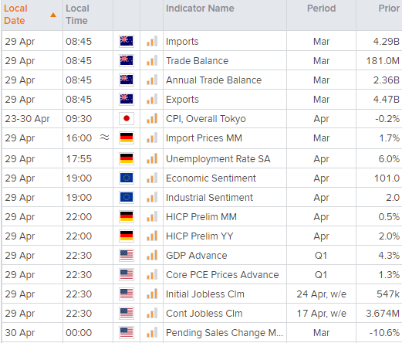Click the Japan flag beside CPI, Overall Tokyo

pyautogui.click(x=127, y=118)
